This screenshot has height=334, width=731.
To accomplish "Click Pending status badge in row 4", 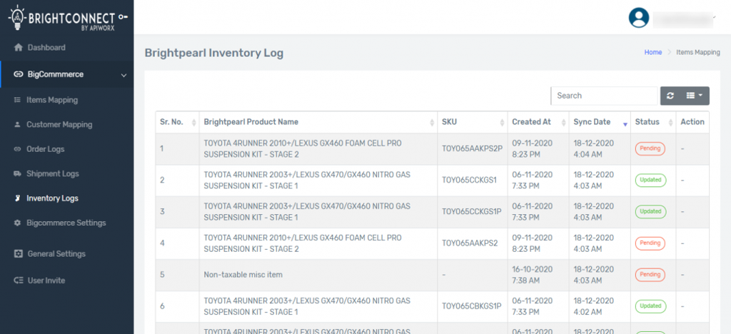I will [650, 243].
